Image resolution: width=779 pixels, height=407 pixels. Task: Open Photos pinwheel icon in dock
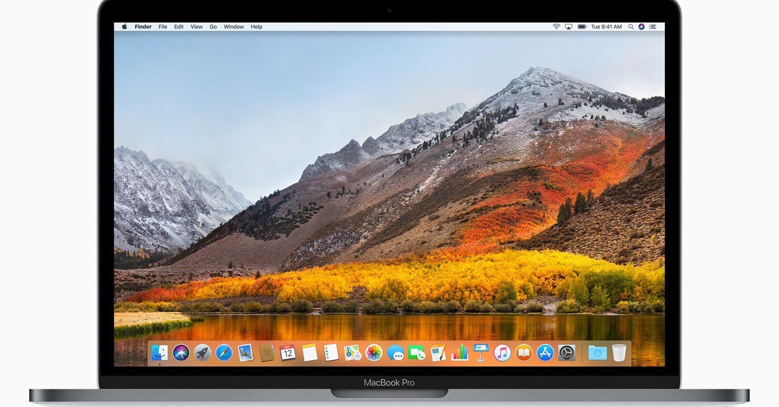click(x=374, y=353)
